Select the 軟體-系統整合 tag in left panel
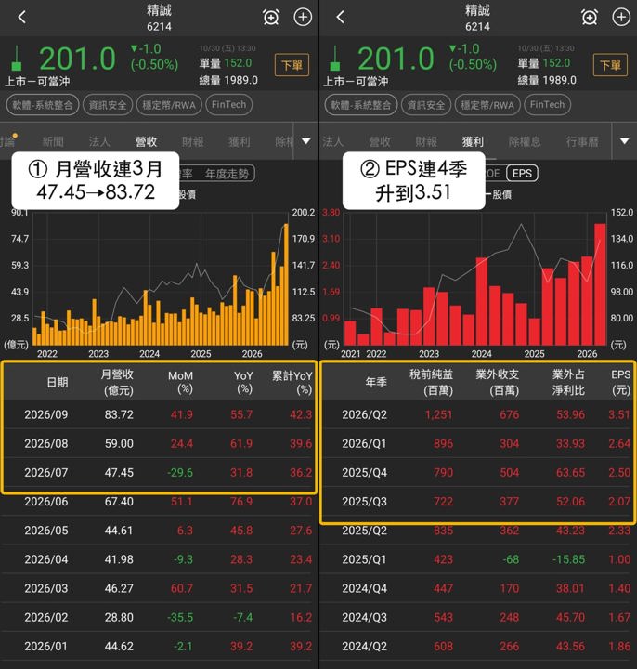The width and height of the screenshot is (637, 669). pos(42,105)
